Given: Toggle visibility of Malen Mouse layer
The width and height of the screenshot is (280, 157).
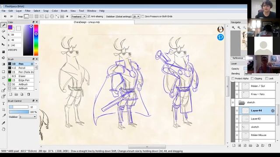Looking at the screenshot, I should click(x=237, y=135).
